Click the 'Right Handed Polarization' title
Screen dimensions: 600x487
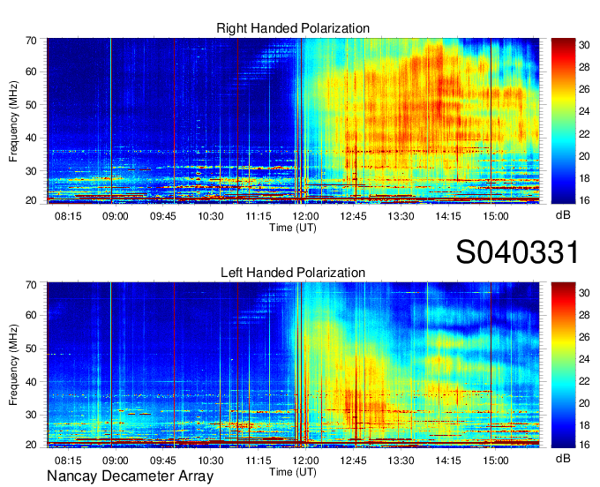tap(293, 28)
